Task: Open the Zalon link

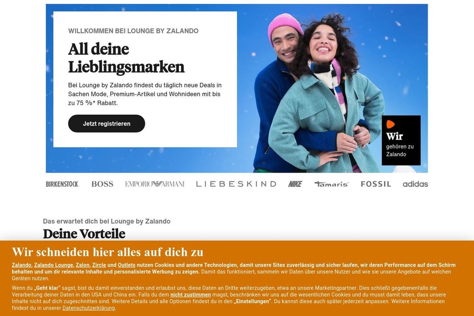Action: pos(83,265)
